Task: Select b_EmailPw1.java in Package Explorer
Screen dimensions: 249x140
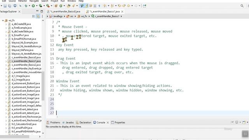Action: coord(20,35)
